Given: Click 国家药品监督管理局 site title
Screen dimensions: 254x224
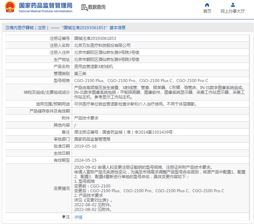Looking at the screenshot, I should click(46, 5).
